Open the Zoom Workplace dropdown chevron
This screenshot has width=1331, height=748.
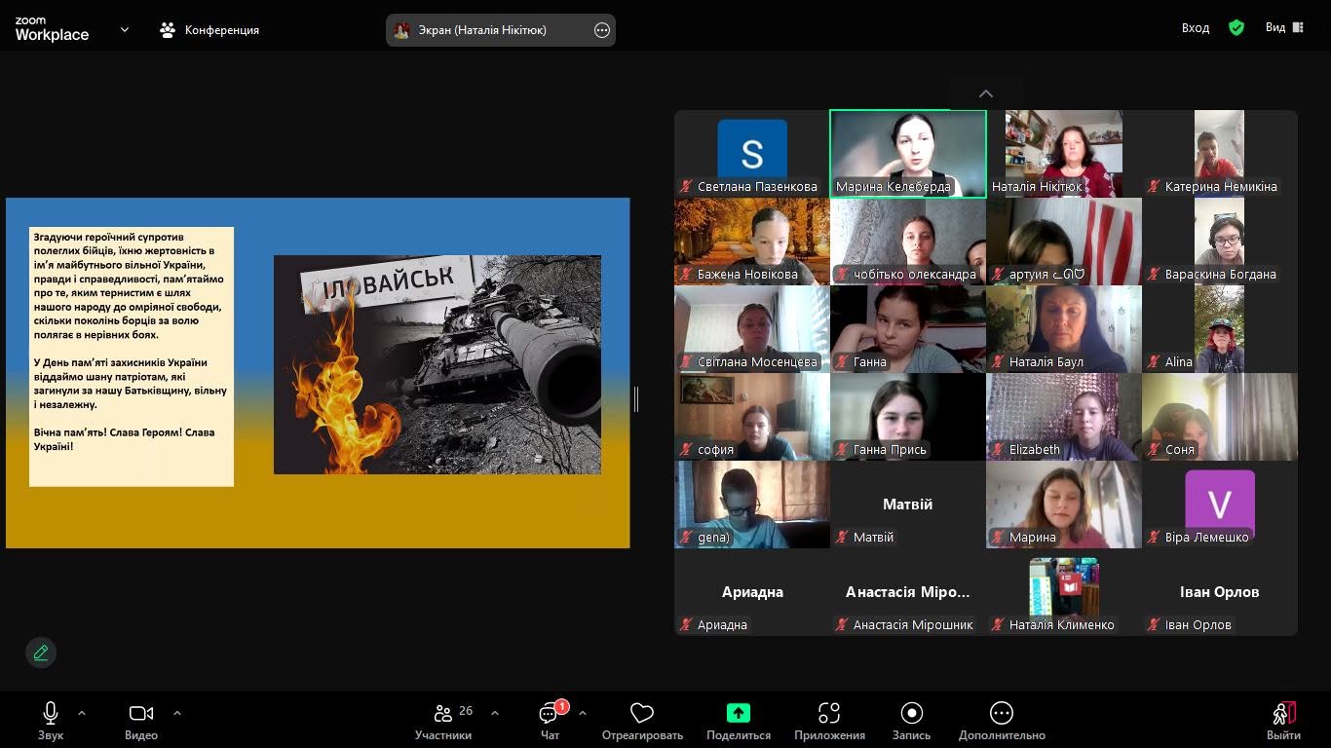coord(125,29)
